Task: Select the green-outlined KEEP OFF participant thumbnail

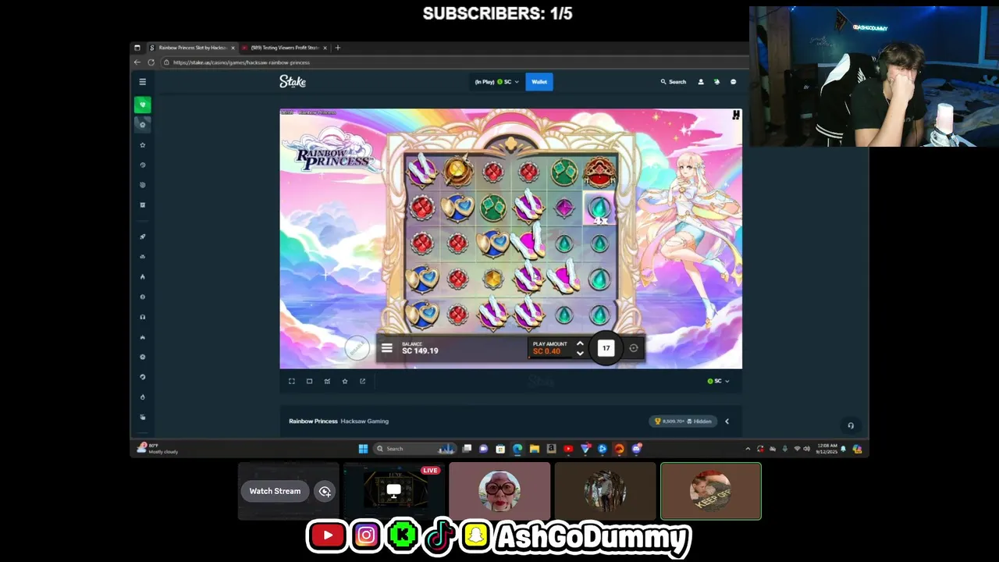Action: click(711, 491)
